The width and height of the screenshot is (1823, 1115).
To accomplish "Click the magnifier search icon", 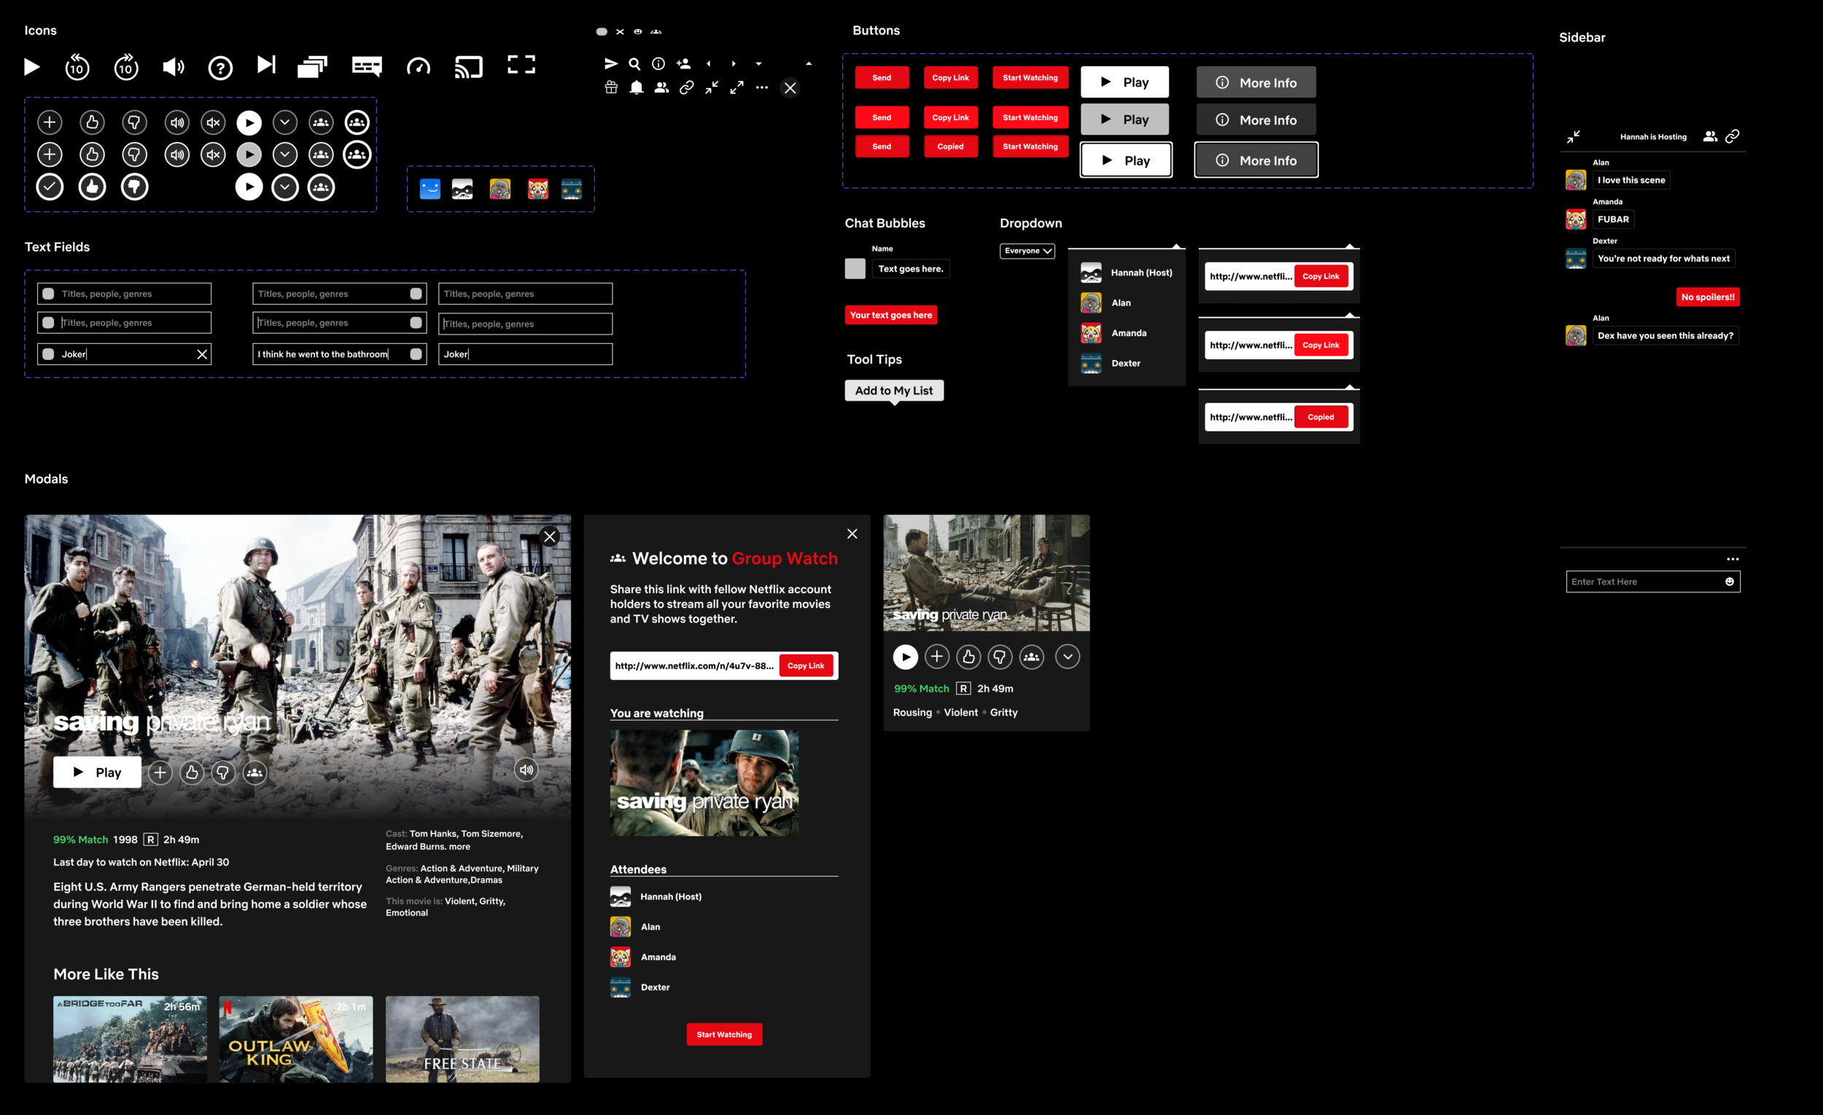I will [635, 64].
